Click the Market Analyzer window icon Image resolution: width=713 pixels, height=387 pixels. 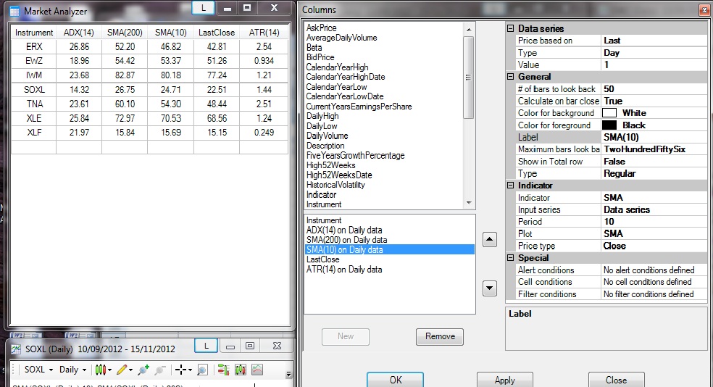15,12
